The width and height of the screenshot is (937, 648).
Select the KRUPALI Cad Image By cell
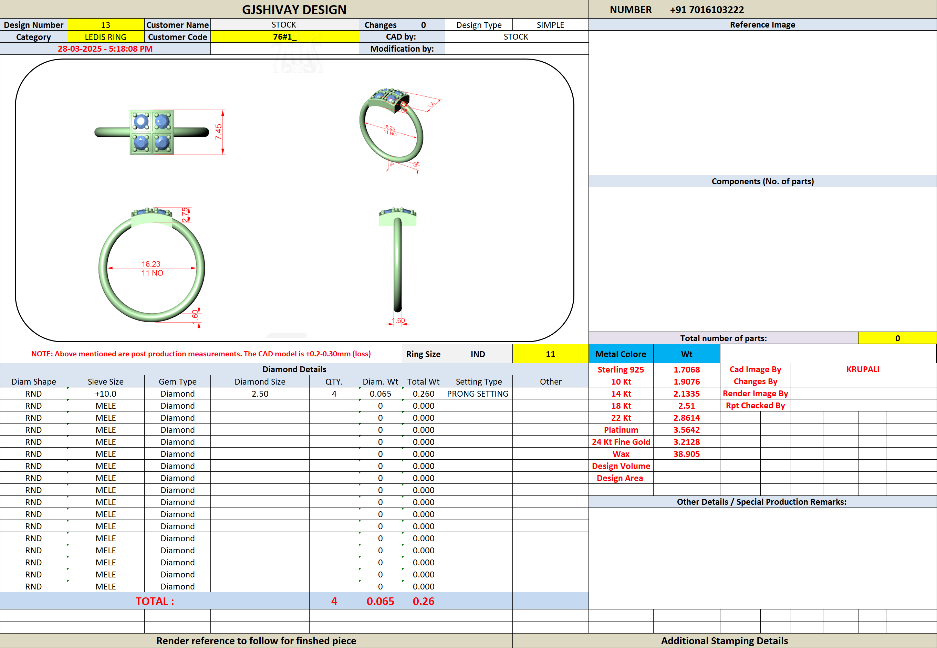tap(863, 369)
